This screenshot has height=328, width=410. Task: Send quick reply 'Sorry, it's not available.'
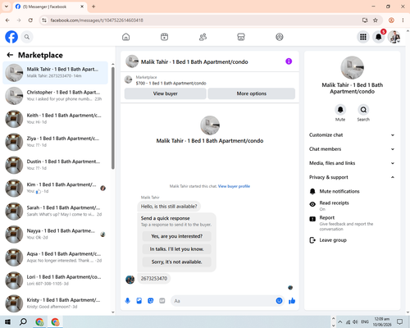click(x=177, y=262)
